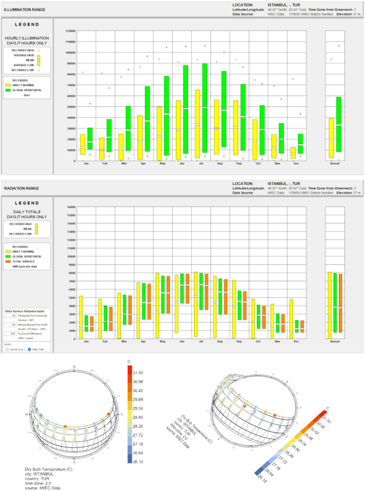Click the yellow 28.80 segment of vertical color scale
Viewport: 365px width, 491px height.
(130, 414)
